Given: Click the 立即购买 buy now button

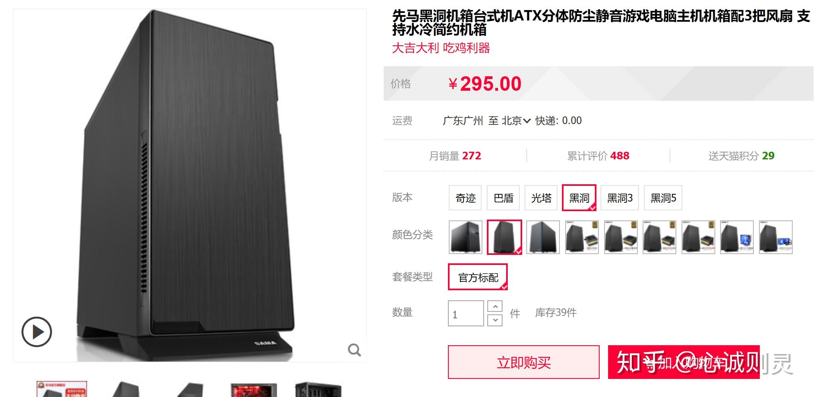Looking at the screenshot, I should 524,362.
